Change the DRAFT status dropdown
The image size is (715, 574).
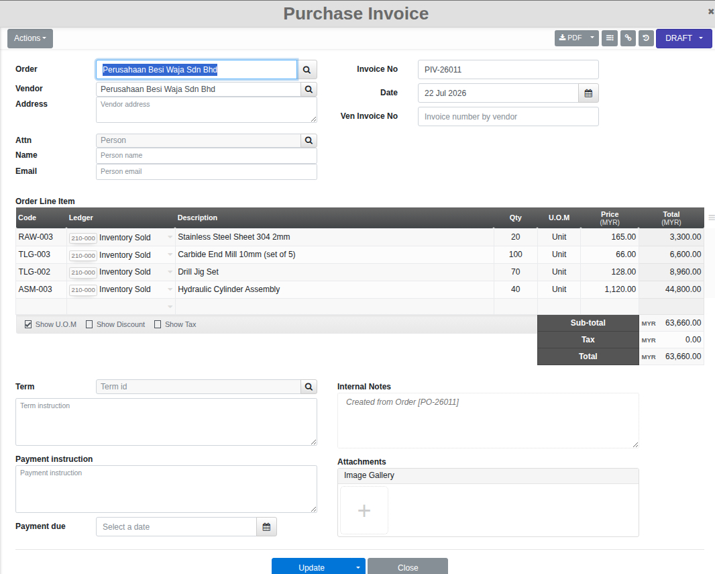pyautogui.click(x=683, y=38)
